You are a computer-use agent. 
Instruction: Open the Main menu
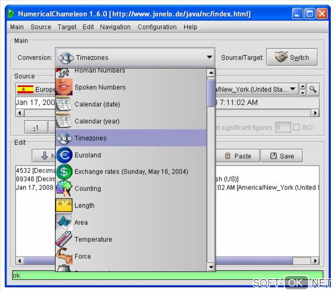17,27
